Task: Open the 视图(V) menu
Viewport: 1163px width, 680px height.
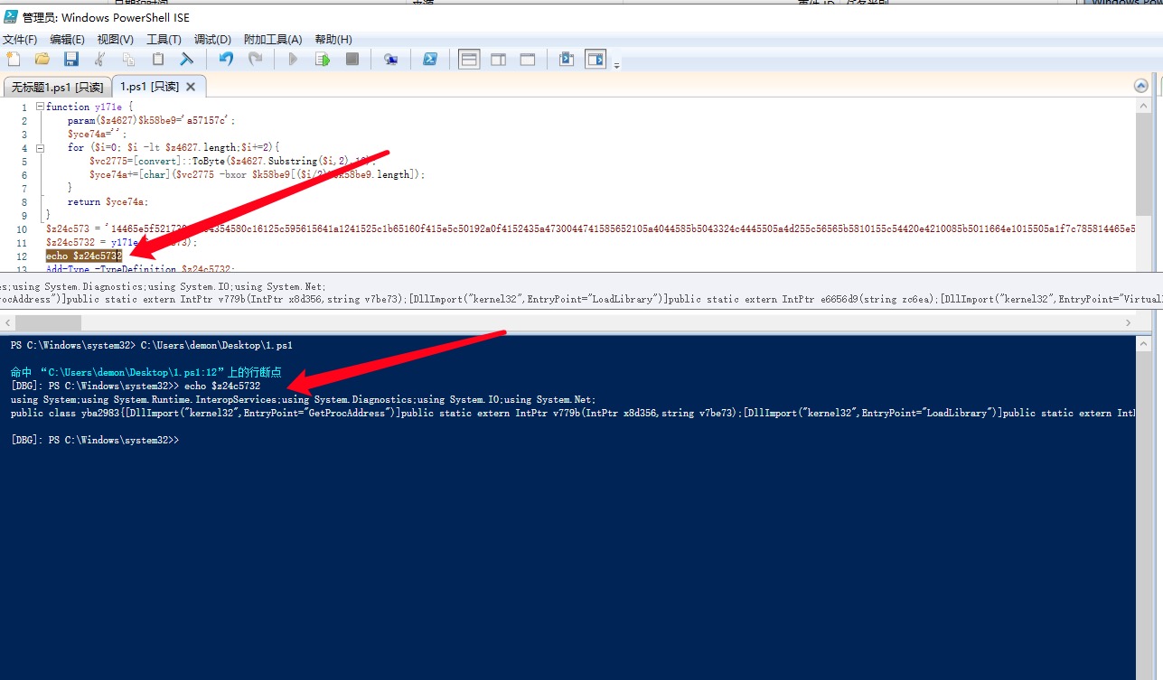Action: coord(116,40)
